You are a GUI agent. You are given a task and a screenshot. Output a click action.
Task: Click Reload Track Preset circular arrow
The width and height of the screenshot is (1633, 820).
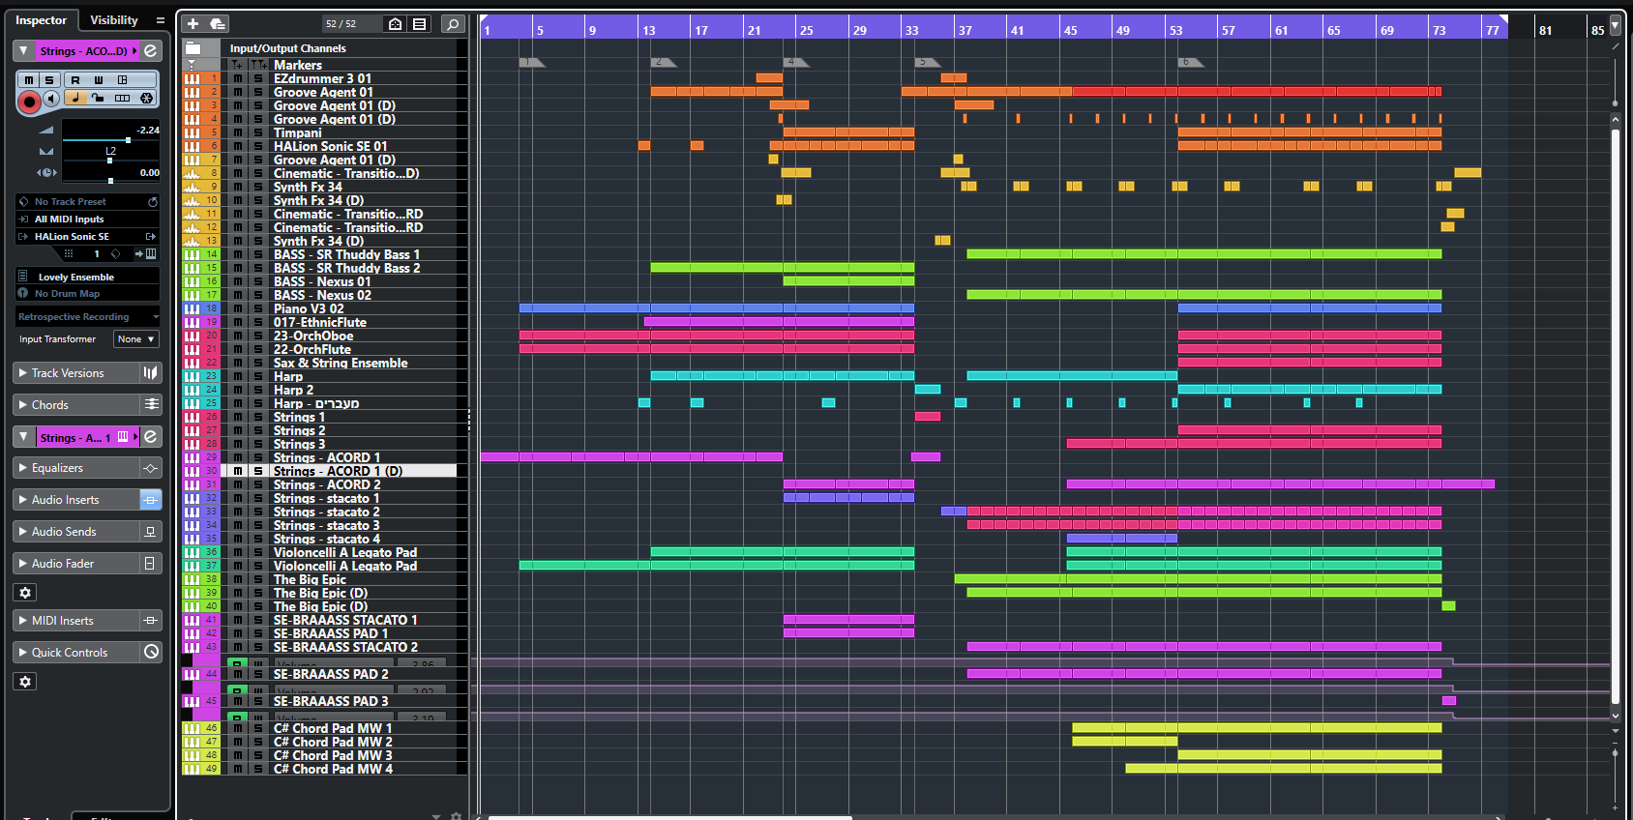tap(152, 201)
